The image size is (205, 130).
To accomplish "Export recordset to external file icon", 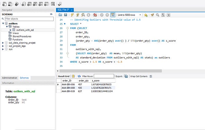I will click(126, 76).
